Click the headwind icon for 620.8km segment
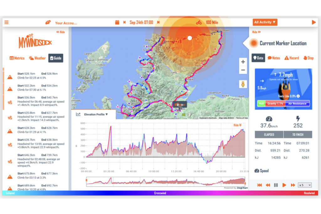This screenshot has height=214, width=321. 10,117
